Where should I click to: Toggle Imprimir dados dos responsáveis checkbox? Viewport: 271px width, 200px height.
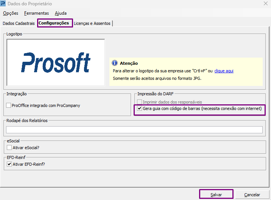tap(140, 102)
